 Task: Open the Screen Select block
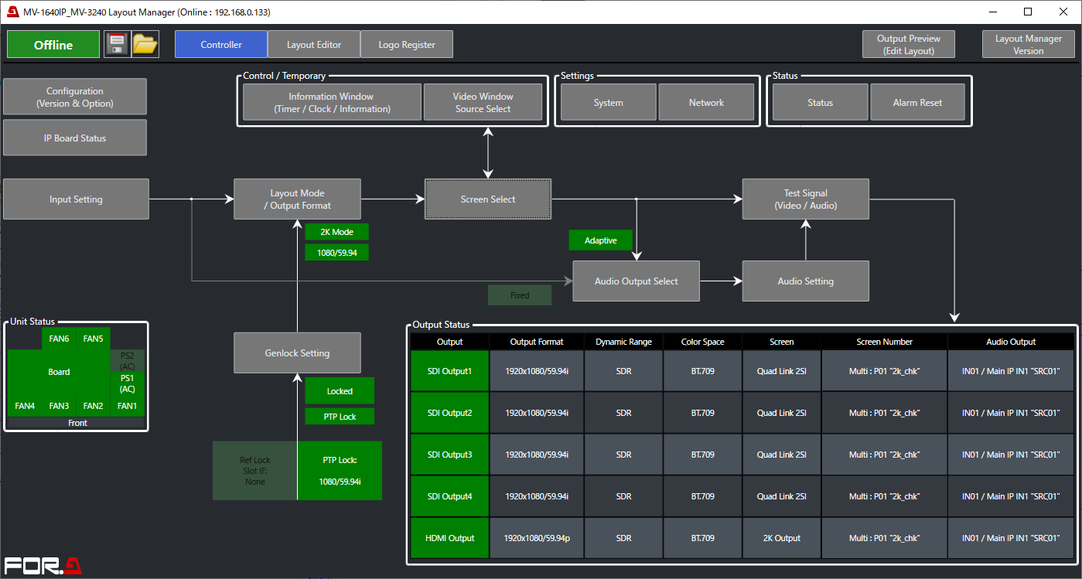point(488,199)
